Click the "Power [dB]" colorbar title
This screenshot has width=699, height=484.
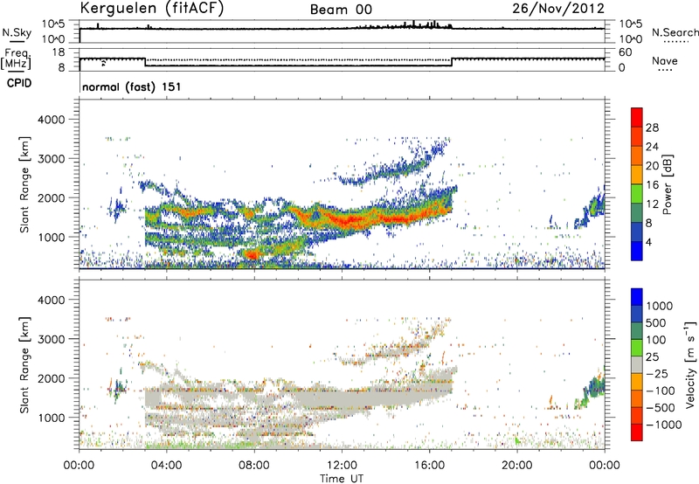668,184
